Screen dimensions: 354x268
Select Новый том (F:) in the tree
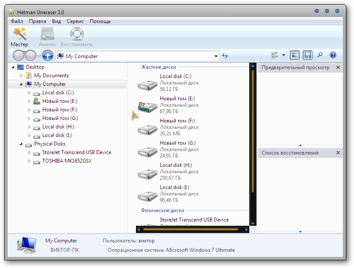point(60,110)
